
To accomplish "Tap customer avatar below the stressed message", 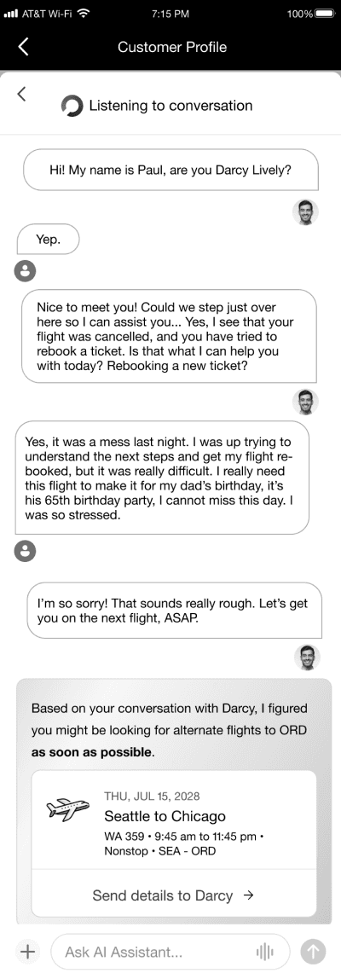I will tap(25, 551).
